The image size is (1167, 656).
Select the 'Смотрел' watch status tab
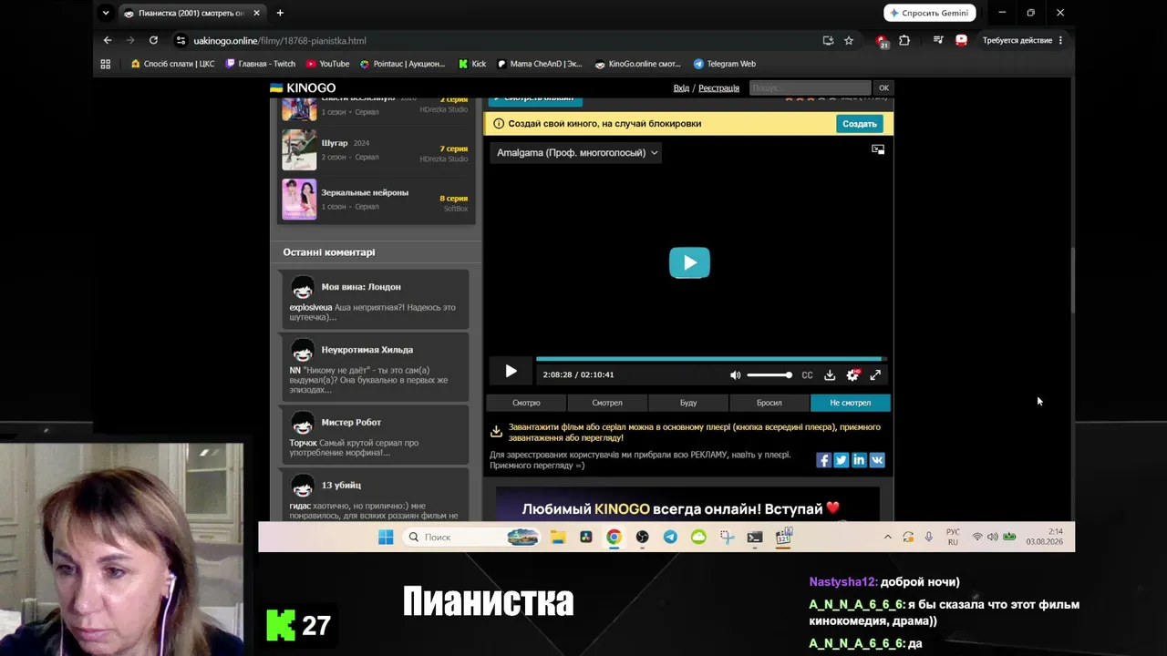[x=607, y=403]
